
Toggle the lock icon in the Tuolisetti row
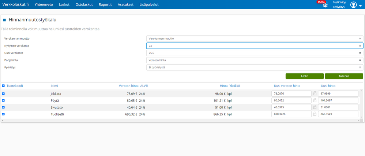(315, 114)
